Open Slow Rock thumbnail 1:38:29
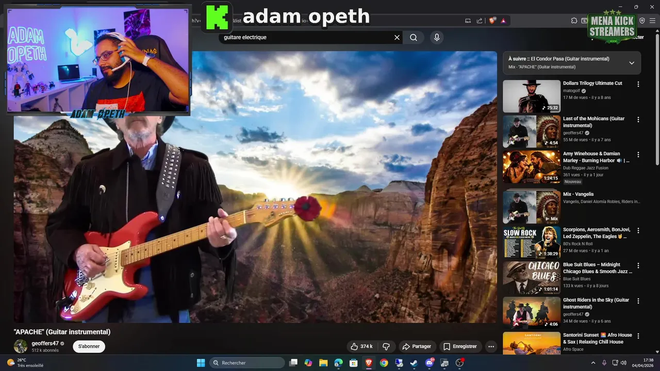660x371 pixels. click(x=532, y=242)
